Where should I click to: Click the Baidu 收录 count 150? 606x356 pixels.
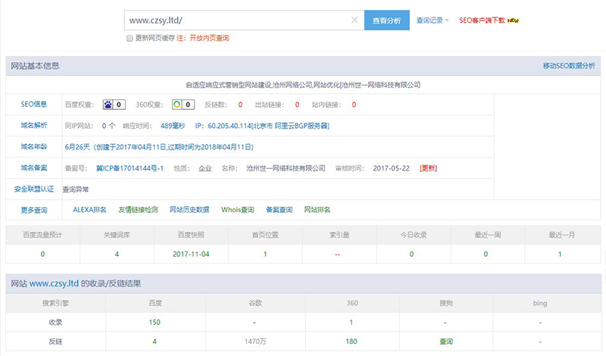pyautogui.click(x=155, y=322)
